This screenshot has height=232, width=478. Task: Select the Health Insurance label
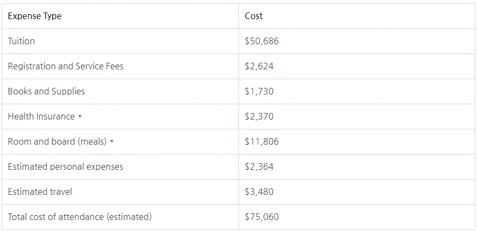click(x=41, y=117)
